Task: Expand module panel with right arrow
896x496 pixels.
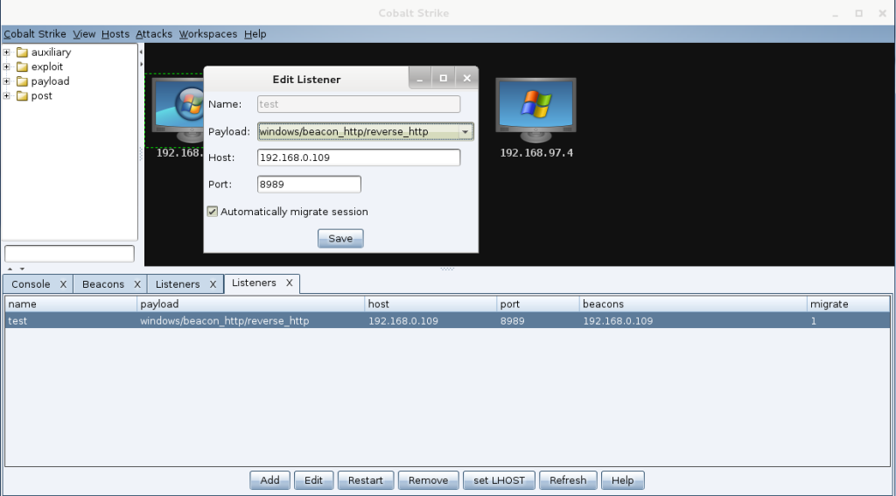Action: 141,64
